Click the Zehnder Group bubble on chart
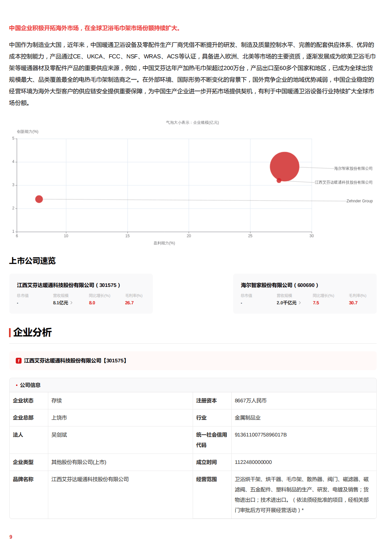This screenshot has width=386, height=548. coord(39,199)
